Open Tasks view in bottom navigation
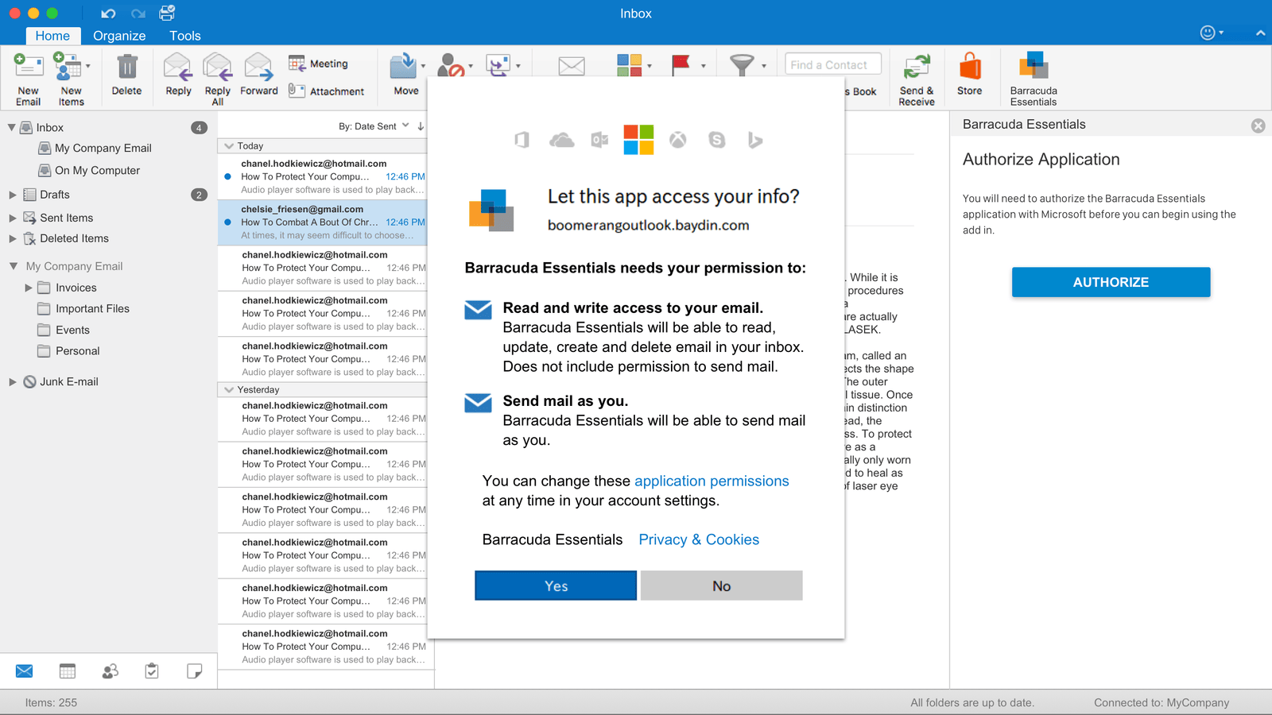This screenshot has height=715, width=1272. pyautogui.click(x=152, y=671)
